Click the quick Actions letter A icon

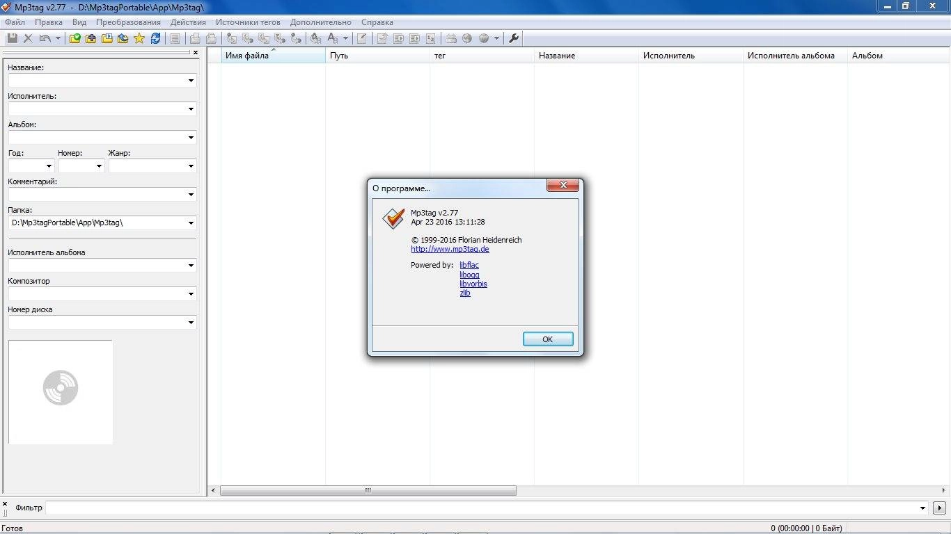click(x=332, y=38)
